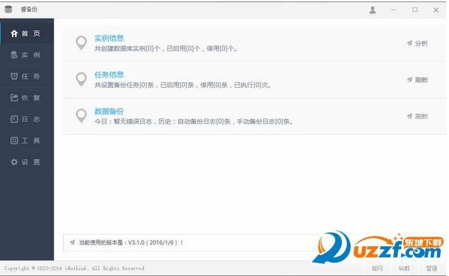Screen dimensions: 449x276
Task: Open the QQ群 link in footer
Action: 404,269
